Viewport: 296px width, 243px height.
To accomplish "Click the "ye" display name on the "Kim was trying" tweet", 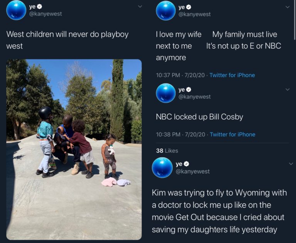I will [178, 164].
